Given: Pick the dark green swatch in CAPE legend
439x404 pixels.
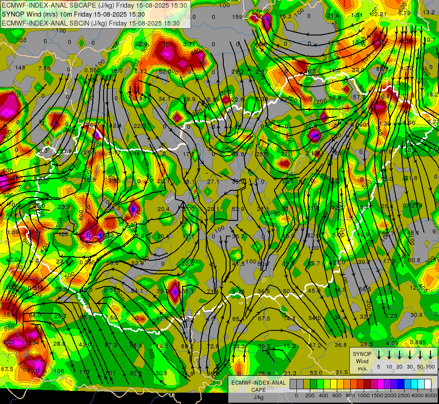Looking at the screenshot, I should (x=313, y=384).
